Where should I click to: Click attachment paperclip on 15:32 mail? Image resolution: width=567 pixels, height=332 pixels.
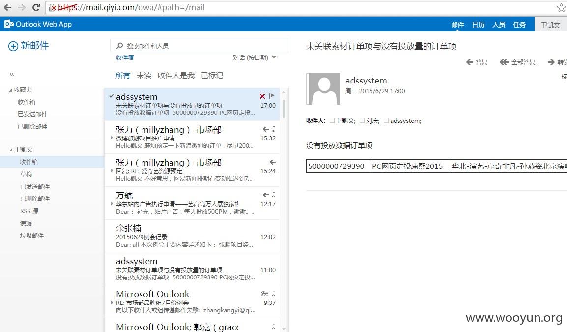coord(273,129)
